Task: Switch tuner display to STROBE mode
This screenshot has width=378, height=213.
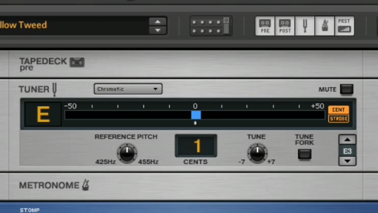Action: pos(338,118)
